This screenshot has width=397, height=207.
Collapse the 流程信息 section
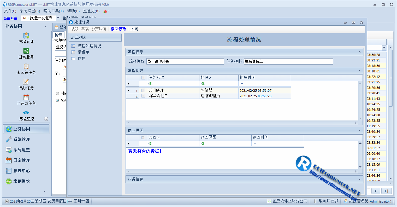(359, 52)
